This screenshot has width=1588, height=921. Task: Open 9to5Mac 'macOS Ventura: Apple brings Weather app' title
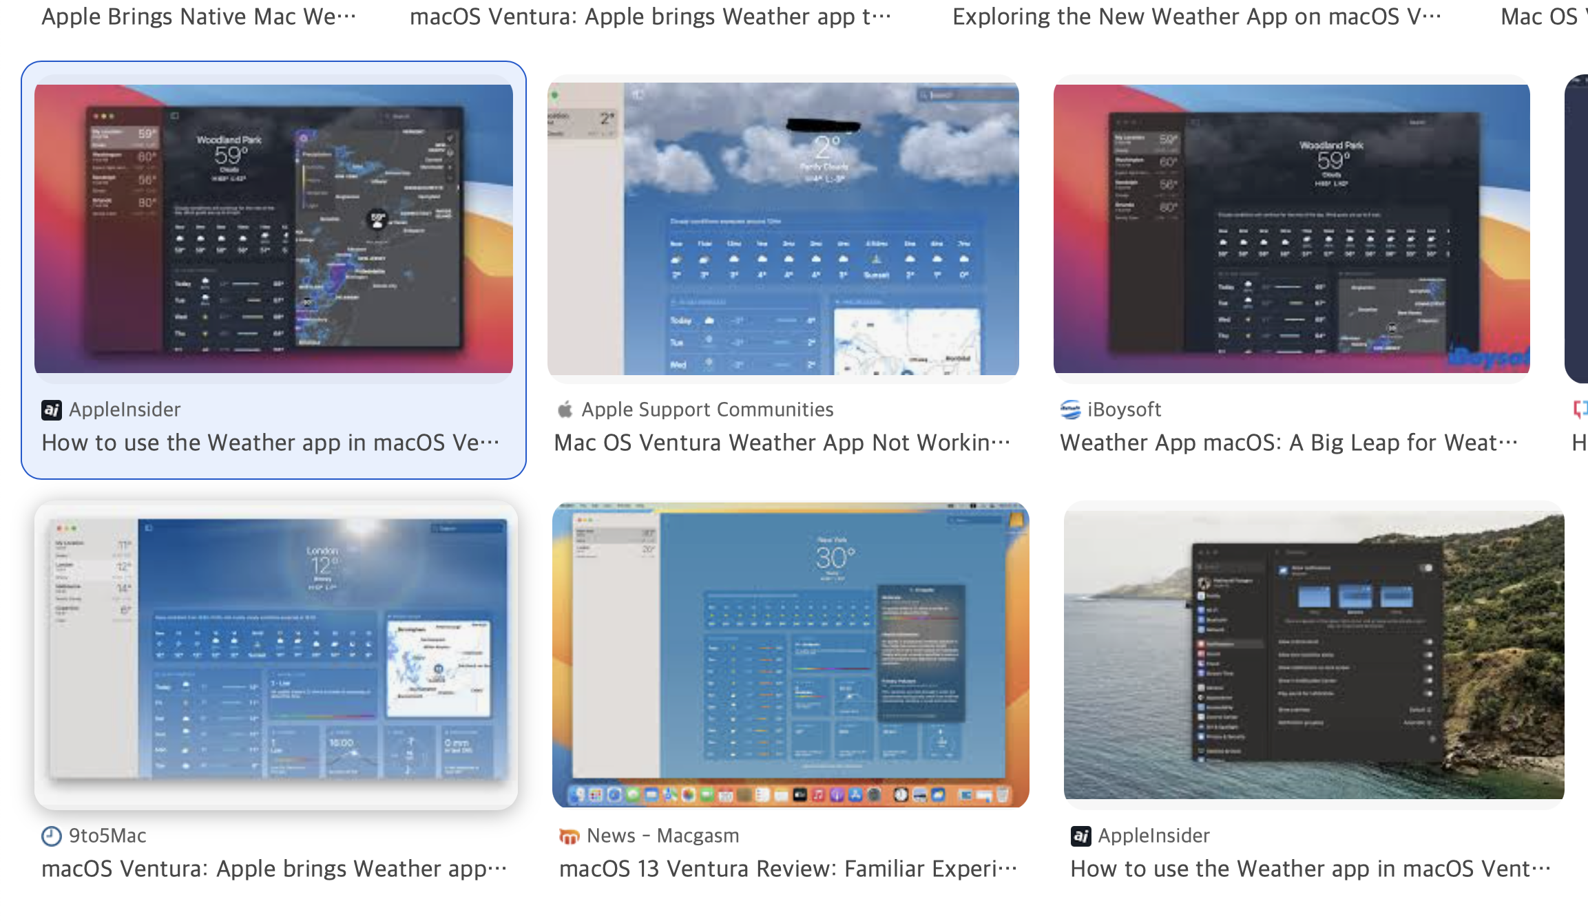tap(273, 869)
